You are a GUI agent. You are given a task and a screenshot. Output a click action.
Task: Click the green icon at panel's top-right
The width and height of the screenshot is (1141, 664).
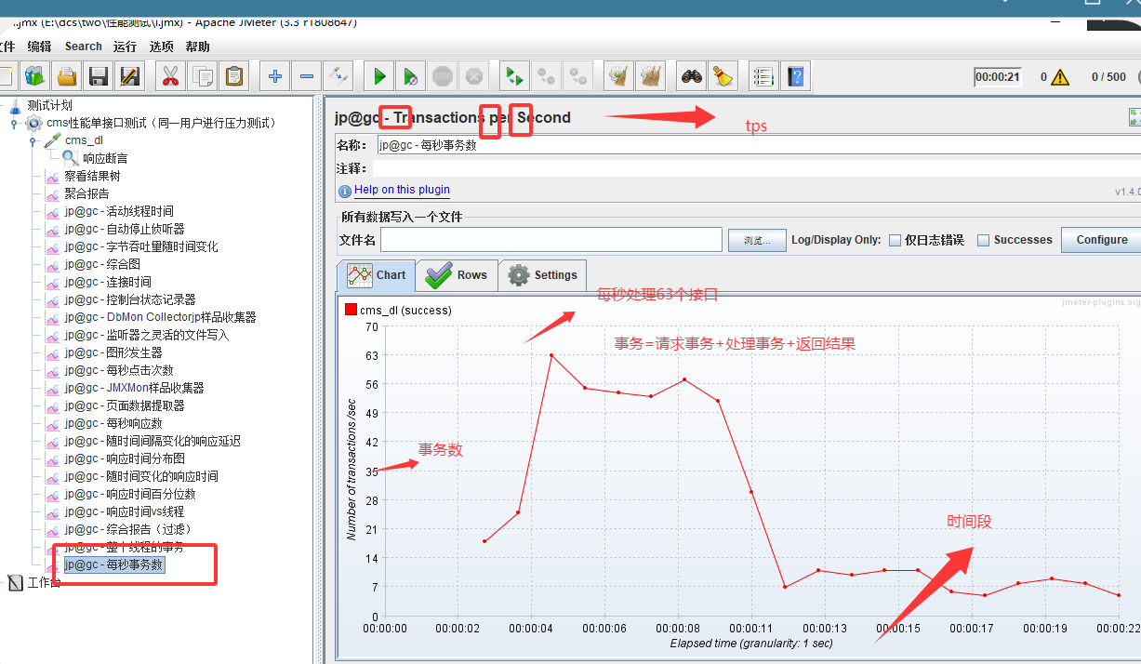1134,117
